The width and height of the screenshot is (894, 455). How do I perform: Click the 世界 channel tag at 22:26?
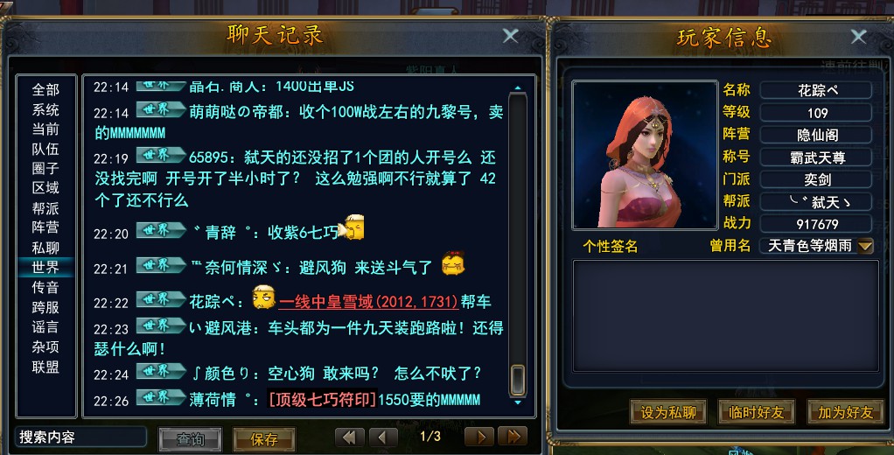point(161,397)
